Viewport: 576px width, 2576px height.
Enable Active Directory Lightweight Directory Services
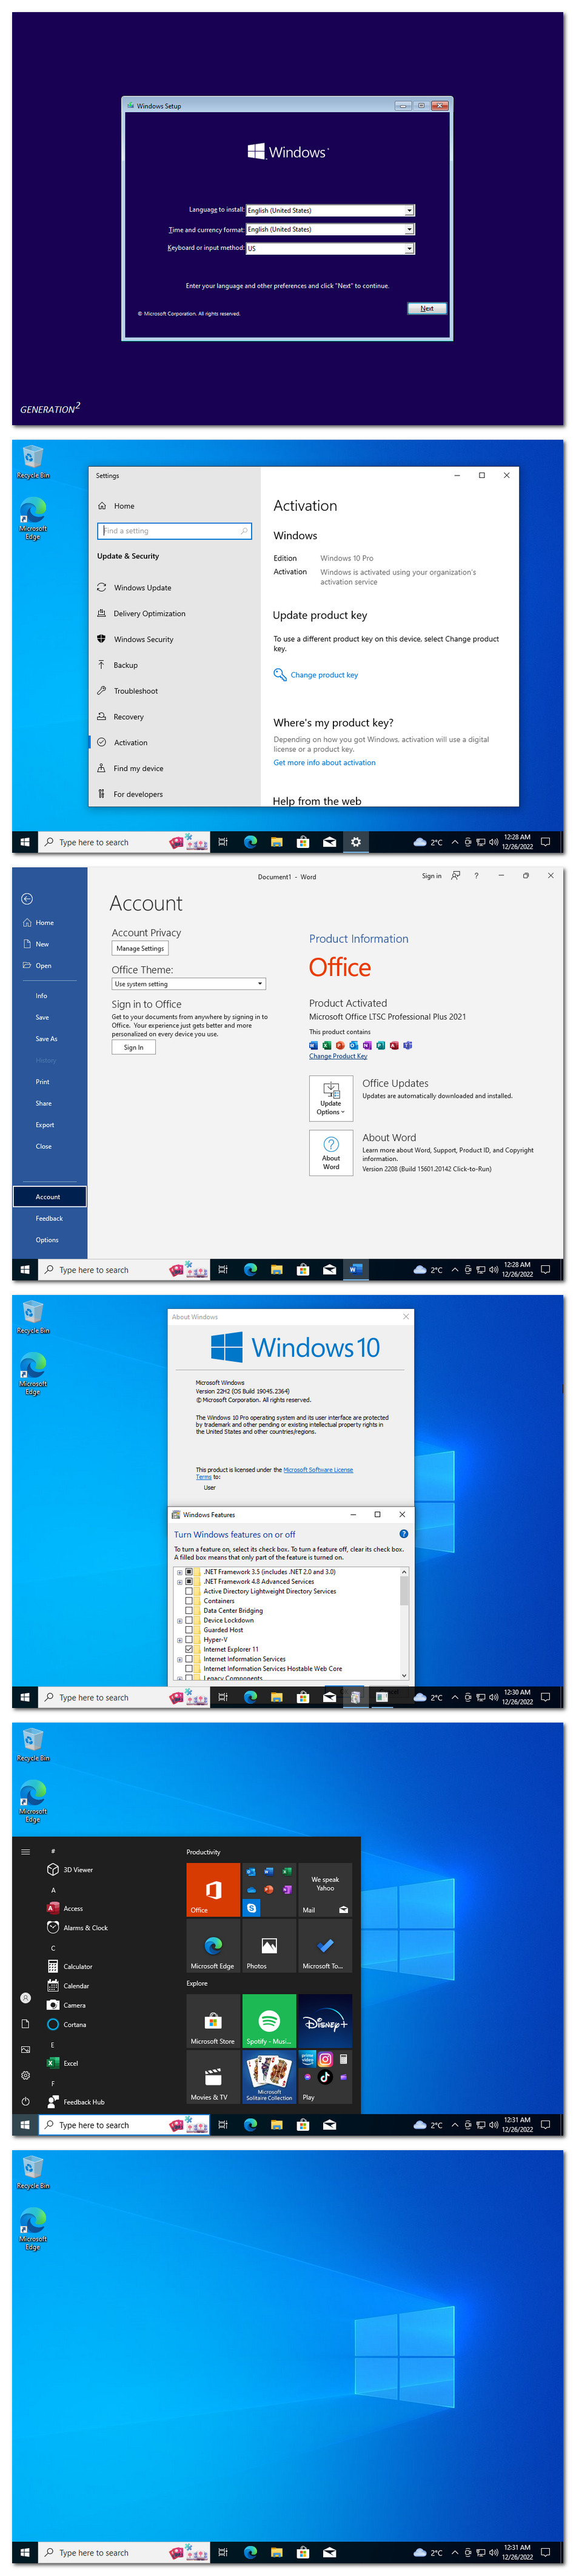tap(189, 1590)
